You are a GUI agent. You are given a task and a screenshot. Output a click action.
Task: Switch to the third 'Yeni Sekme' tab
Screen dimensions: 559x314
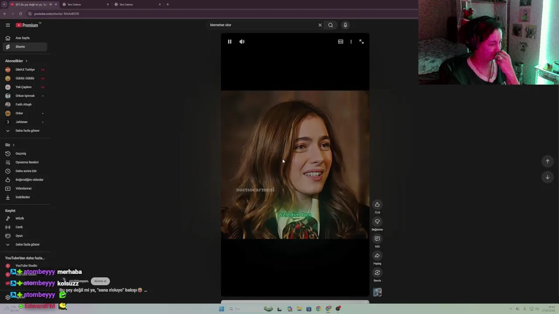pos(138,4)
